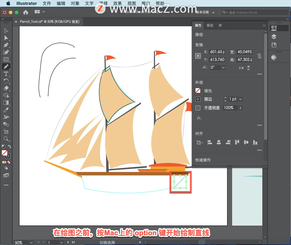Screen dimensions: 291x245
Task: Select the Type tool
Action: pos(6,74)
